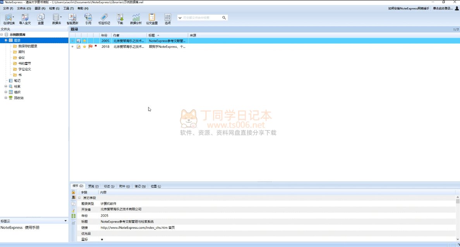The height and width of the screenshot is (247, 460).
Task: Open the 题录 (R) menu
Action: (x=40, y=8)
